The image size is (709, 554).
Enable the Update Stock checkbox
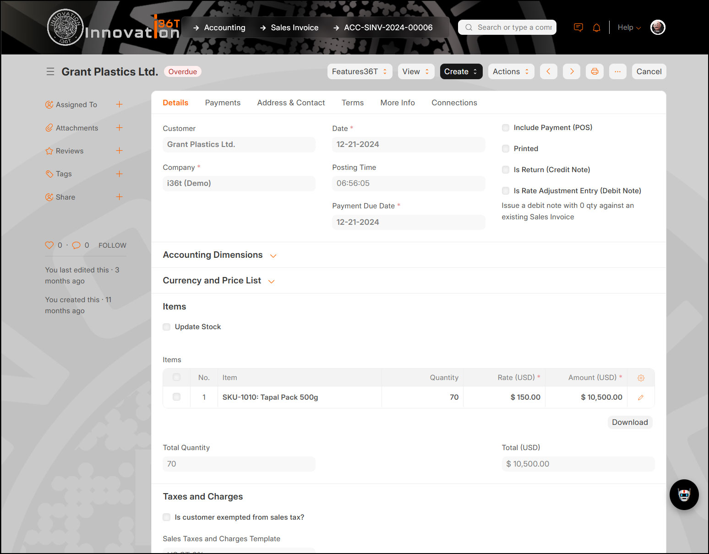167,327
